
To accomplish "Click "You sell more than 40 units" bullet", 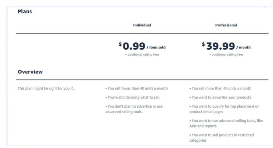I will coord(220,88).
